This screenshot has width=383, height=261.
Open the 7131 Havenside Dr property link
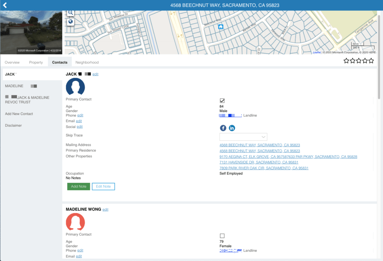(x=258, y=162)
